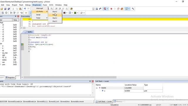Switch to the Memory 1 tab

pyautogui.click(x=119, y=101)
